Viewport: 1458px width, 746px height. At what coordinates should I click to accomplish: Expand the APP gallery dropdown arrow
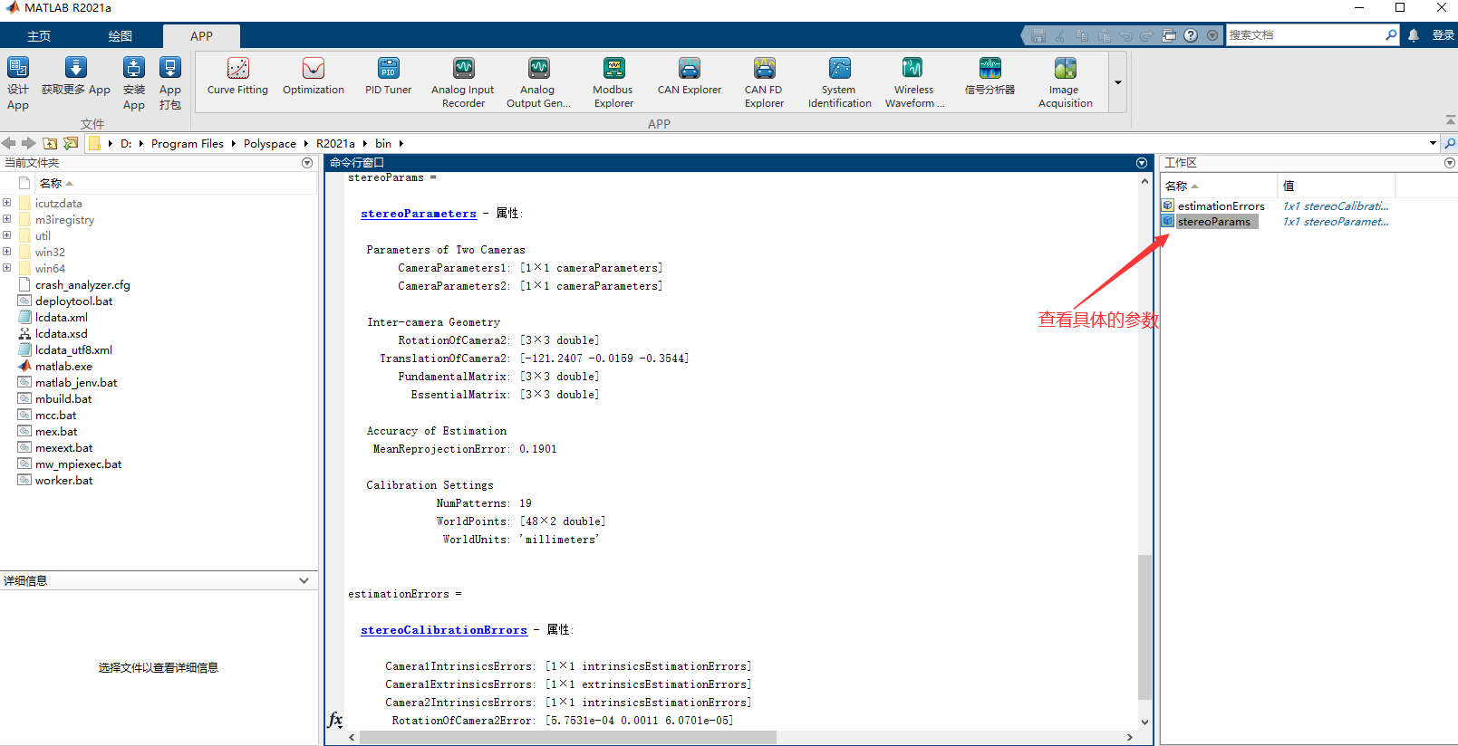coord(1118,82)
